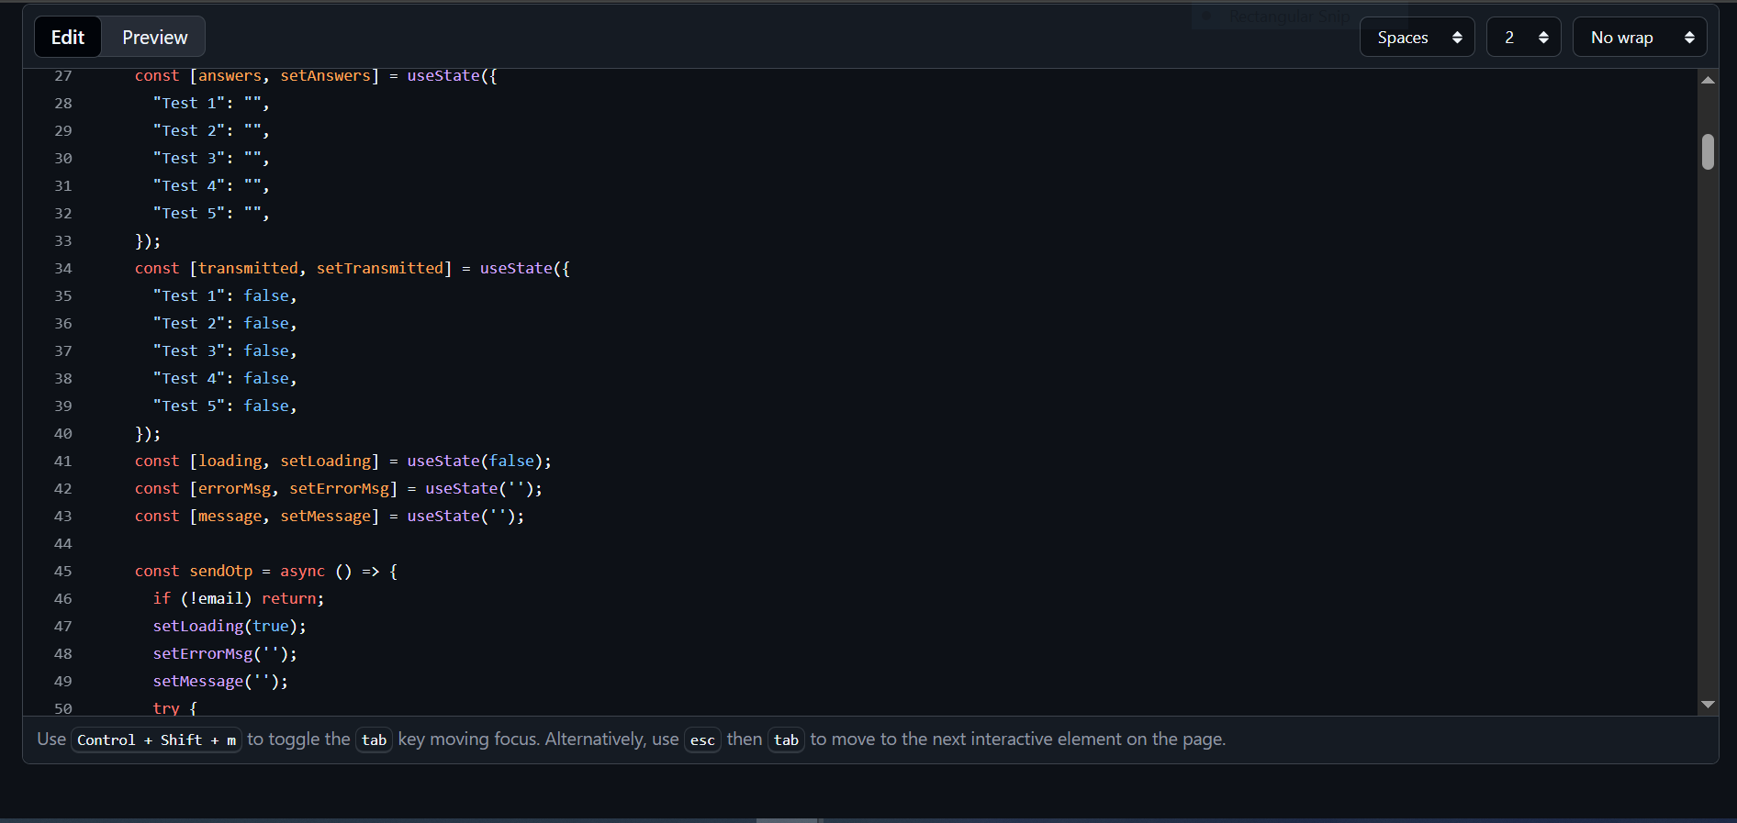Click on 'useState(false)' in line 41
1737x823 pixels.
point(475,462)
